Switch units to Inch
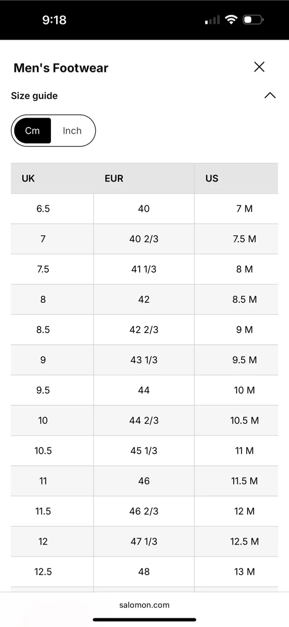The width and height of the screenshot is (289, 627). tap(72, 131)
